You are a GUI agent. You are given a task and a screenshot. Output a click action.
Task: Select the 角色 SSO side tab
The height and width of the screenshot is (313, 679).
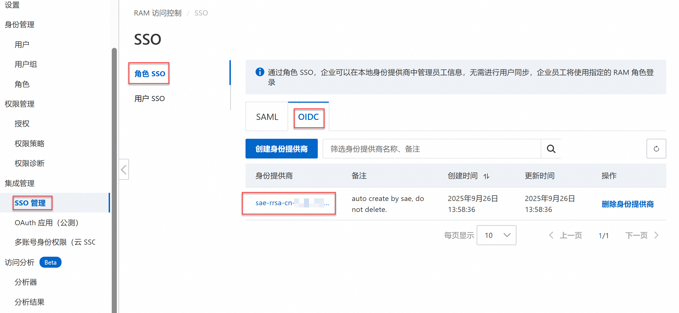coord(150,74)
